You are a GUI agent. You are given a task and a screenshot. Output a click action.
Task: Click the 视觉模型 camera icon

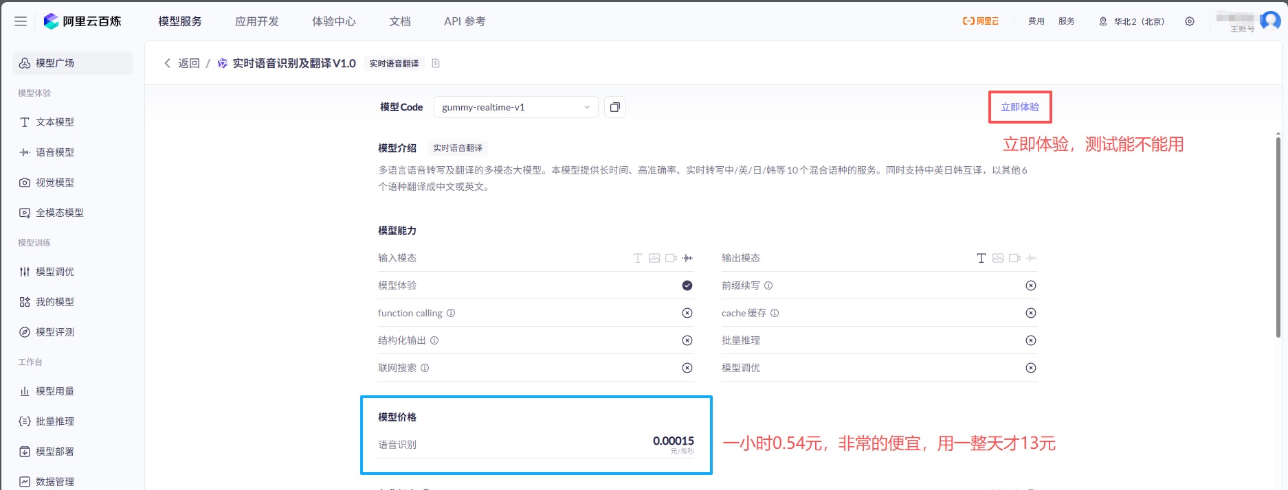[x=25, y=183]
